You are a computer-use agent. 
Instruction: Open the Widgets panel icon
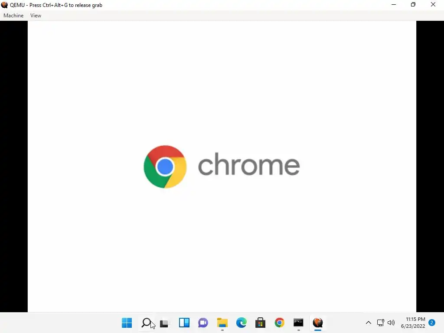184,323
